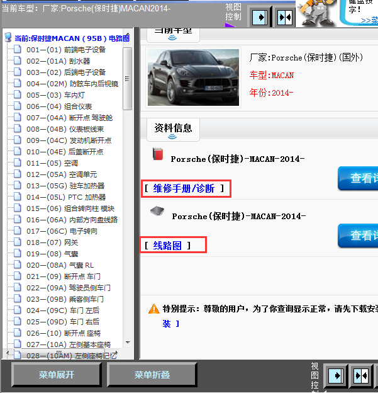
Task: Click mechanic mascot icon in header
Action: point(316,13)
